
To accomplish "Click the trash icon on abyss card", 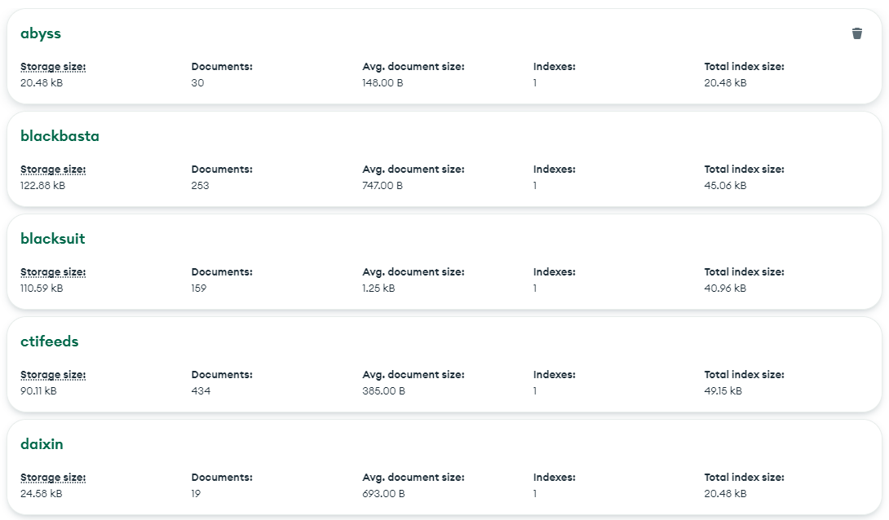I will coord(856,33).
